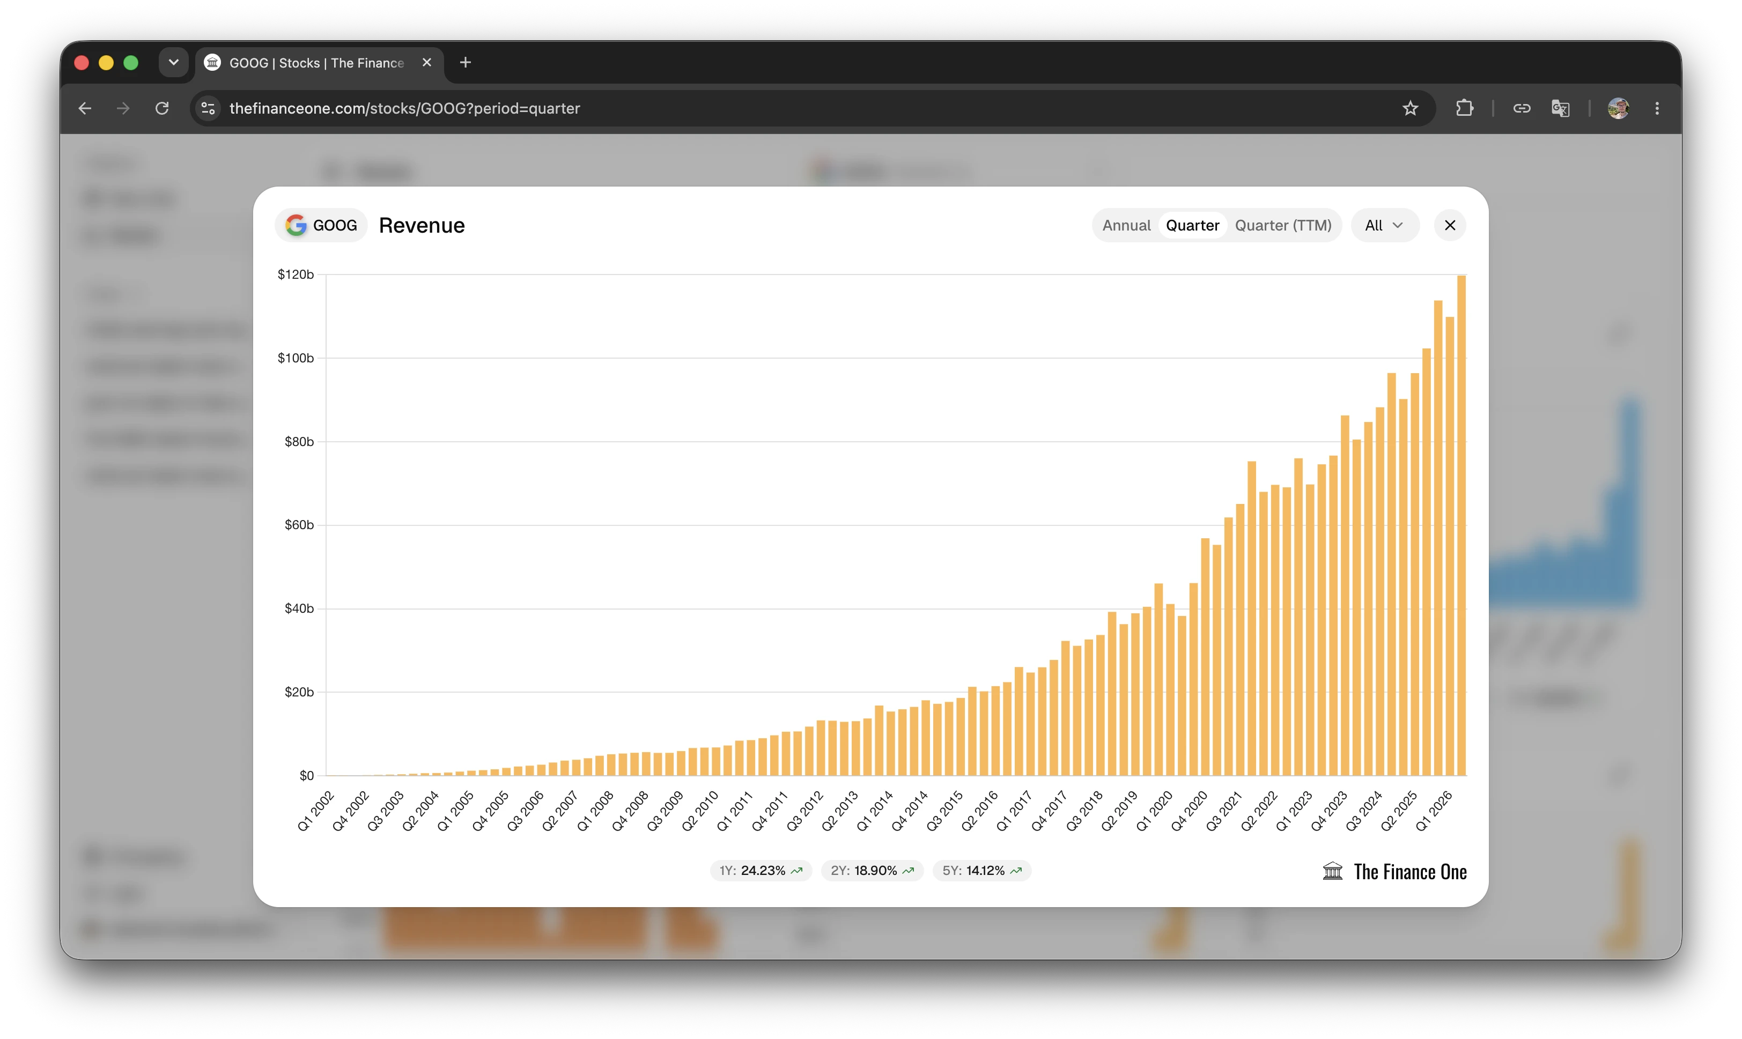Click the $0 y-axis label

coord(307,776)
